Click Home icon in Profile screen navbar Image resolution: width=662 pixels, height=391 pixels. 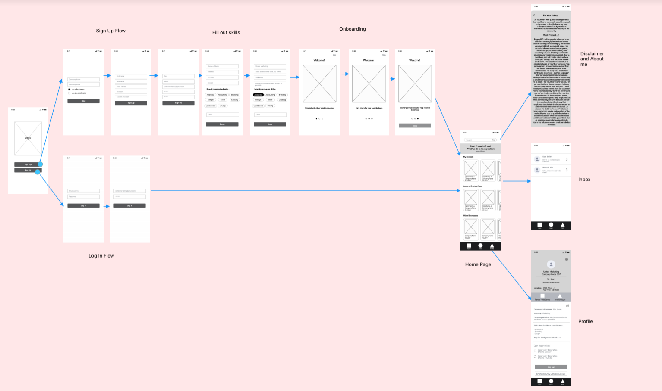pyautogui.click(x=539, y=381)
